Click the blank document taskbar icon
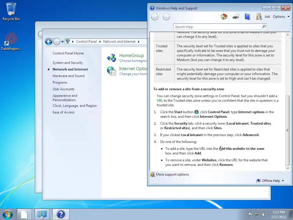This screenshot has height=220, width=293. 24,214
